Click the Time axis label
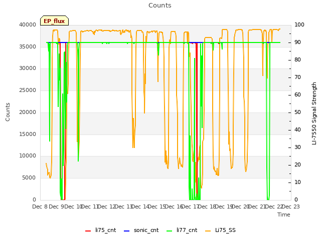The image size is (321, 240). point(284,214)
